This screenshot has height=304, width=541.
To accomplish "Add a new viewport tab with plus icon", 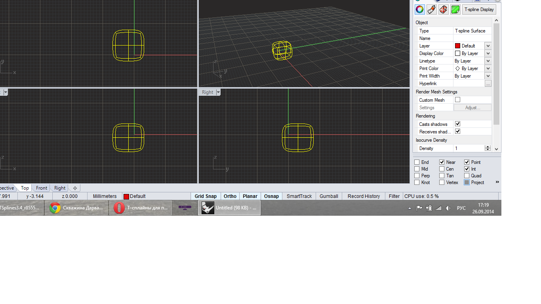I will [x=75, y=188].
